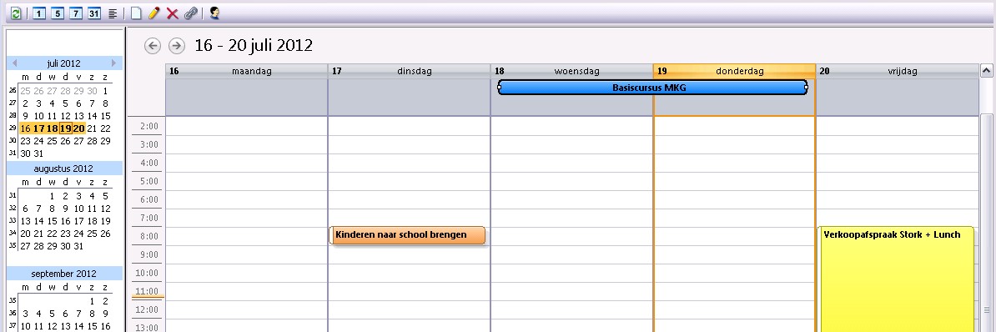The image size is (996, 332).
Task: Create a new appointment with the blank page icon
Action: tap(136, 13)
